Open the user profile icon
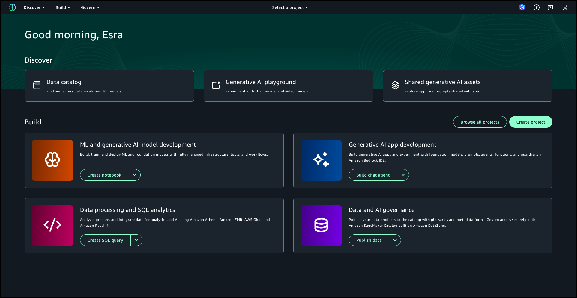Screen dimensions: 577x298 (x=565, y=7)
